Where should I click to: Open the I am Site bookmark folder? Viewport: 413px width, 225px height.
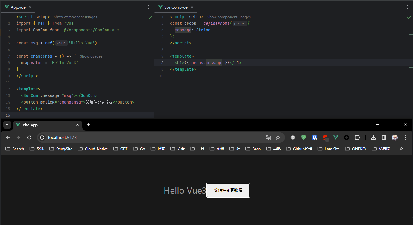click(x=329, y=149)
